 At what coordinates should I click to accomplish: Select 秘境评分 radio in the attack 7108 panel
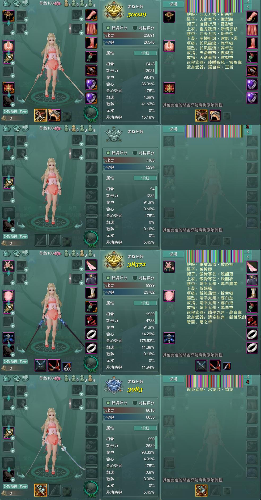click(108, 153)
